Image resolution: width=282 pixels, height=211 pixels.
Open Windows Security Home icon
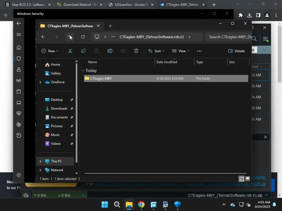click(x=19, y=47)
